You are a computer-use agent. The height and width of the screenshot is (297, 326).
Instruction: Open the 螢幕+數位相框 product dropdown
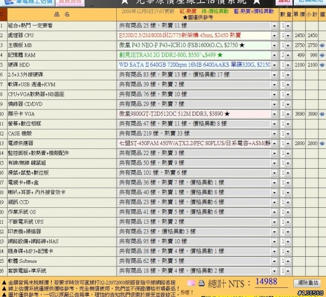197,124
